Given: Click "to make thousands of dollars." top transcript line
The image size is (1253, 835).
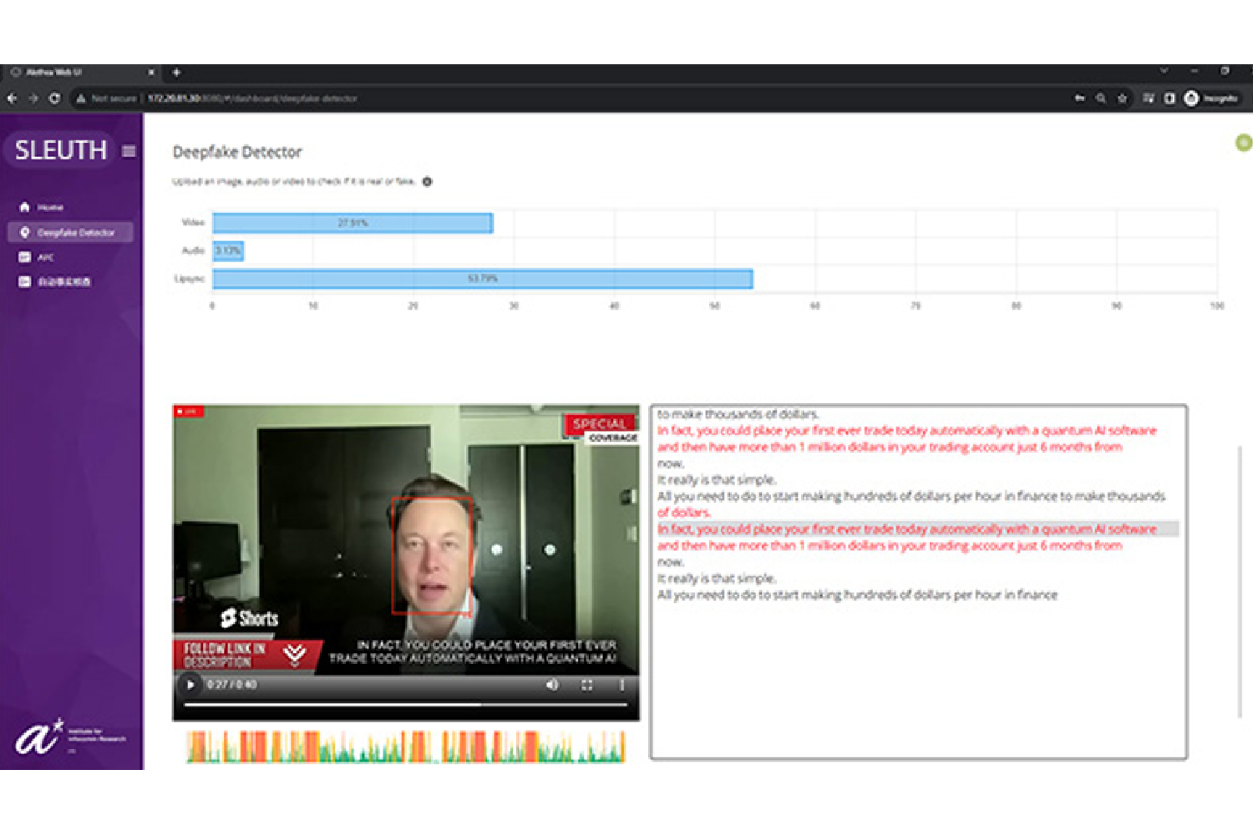Looking at the screenshot, I should pos(738,414).
